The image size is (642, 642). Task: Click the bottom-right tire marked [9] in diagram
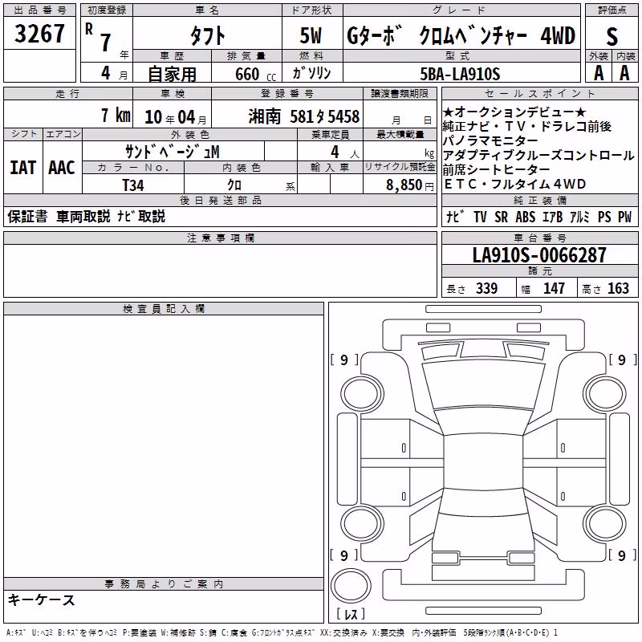[x=605, y=524]
